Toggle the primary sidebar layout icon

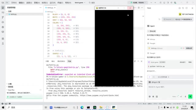click(x=160, y=3)
